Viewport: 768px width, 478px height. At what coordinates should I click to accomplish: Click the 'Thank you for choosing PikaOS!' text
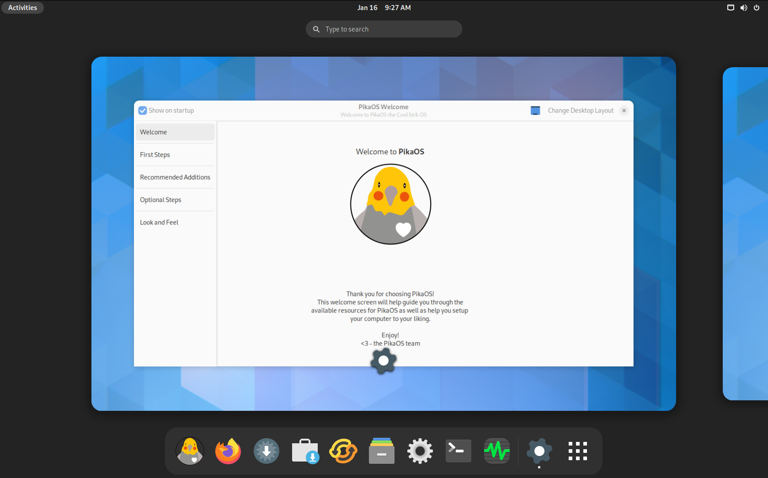[x=390, y=294]
